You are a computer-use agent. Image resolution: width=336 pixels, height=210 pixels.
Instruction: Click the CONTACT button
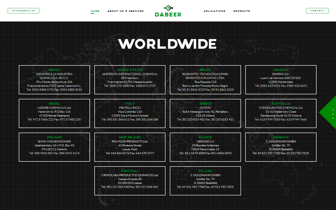[317, 10]
